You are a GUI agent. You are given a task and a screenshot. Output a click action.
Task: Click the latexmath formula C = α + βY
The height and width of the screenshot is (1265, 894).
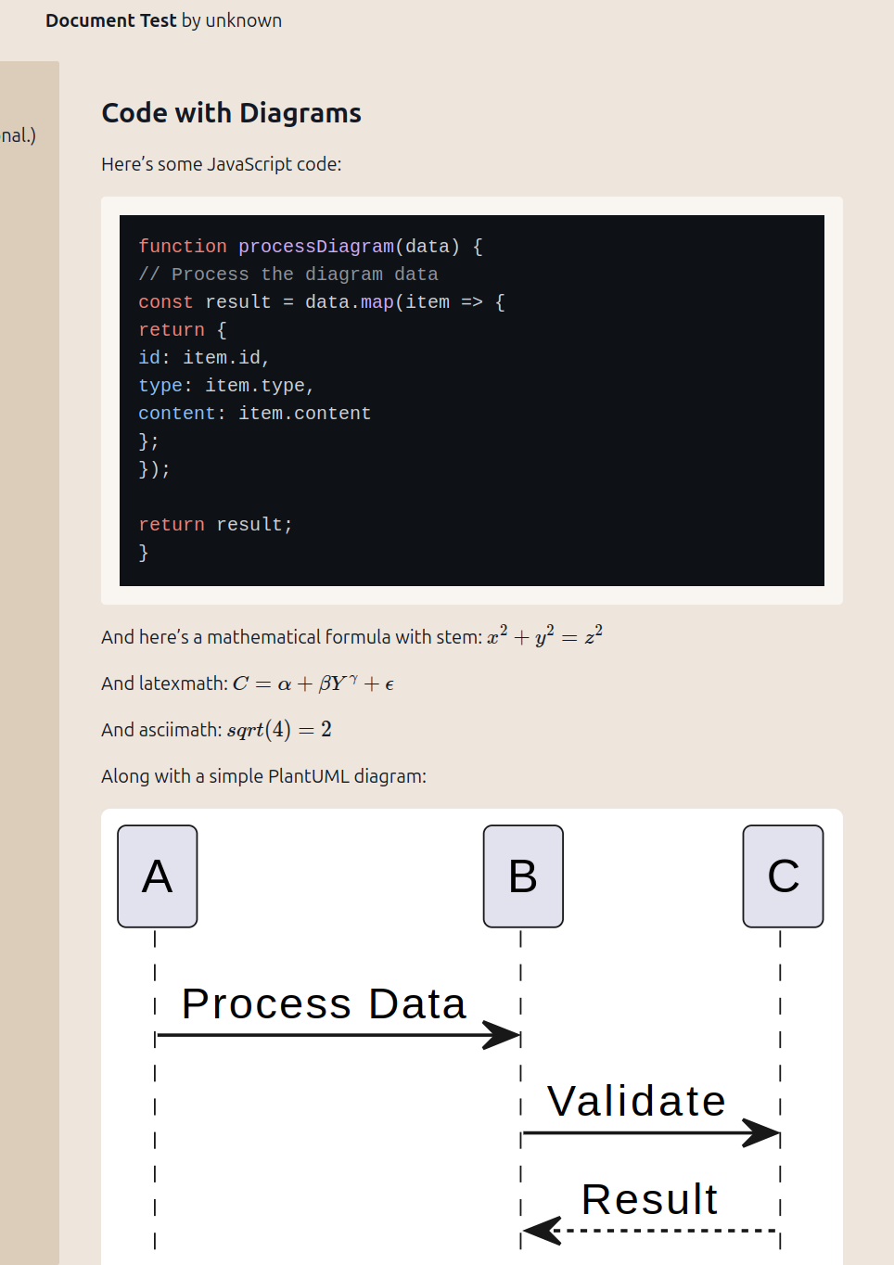point(313,684)
